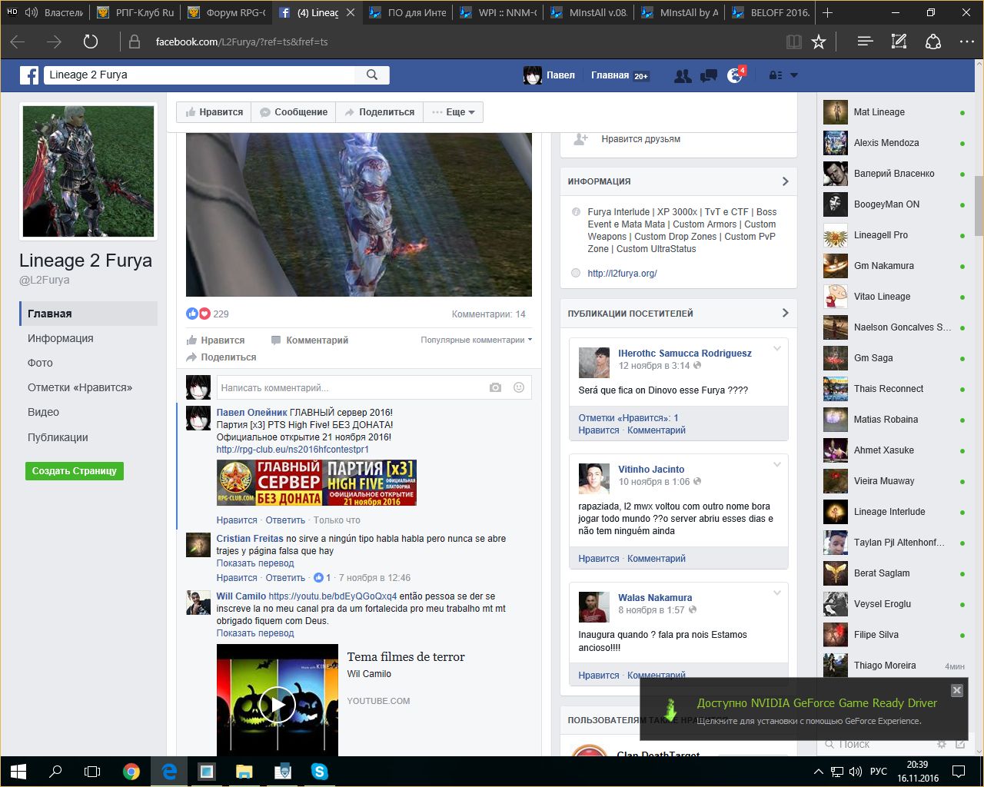Click the Написать комментарий input field
This screenshot has width=984, height=787.
click(350, 388)
